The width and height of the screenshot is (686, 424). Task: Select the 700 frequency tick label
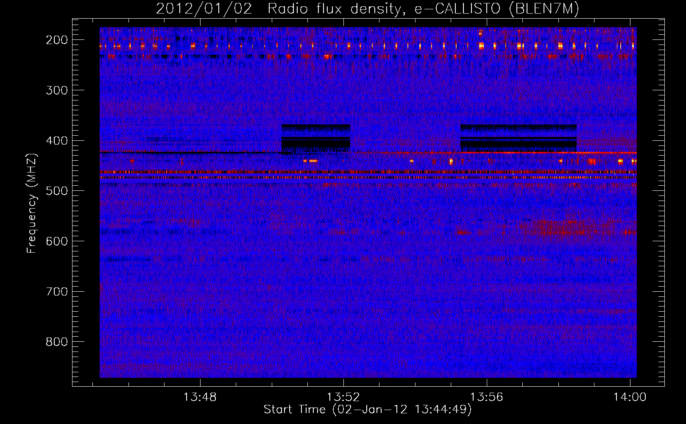57,292
